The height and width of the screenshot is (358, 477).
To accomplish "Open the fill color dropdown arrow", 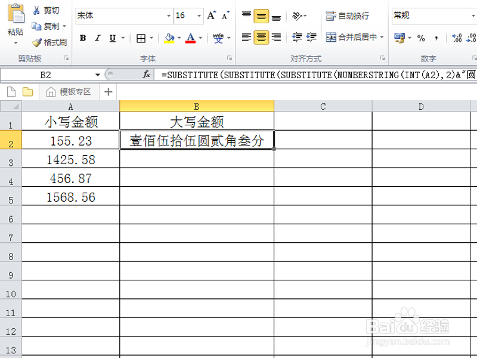I will point(179,38).
